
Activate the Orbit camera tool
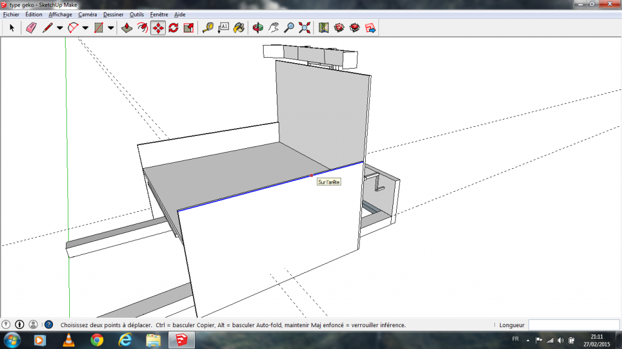pyautogui.click(x=258, y=28)
